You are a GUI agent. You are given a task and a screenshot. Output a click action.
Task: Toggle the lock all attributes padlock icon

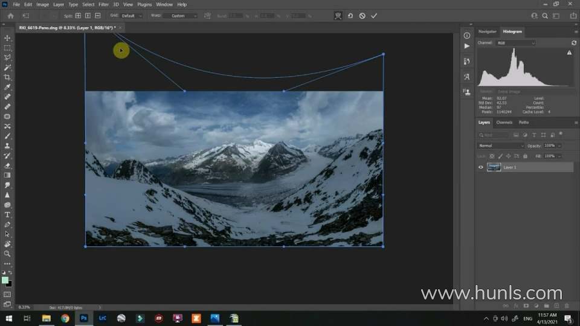click(525, 156)
